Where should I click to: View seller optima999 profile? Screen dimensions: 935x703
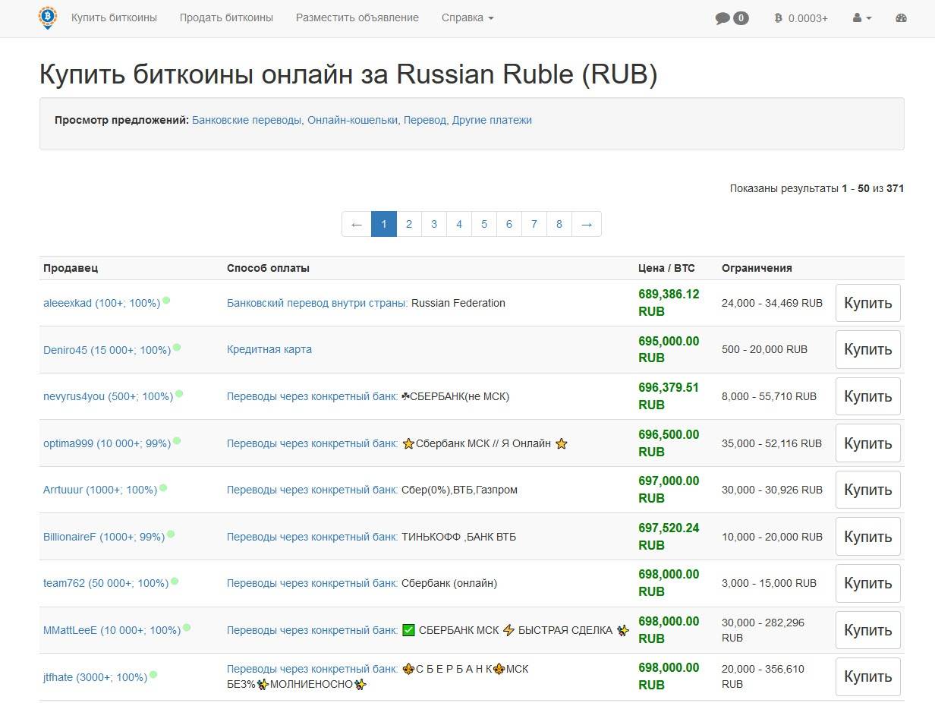coord(68,443)
